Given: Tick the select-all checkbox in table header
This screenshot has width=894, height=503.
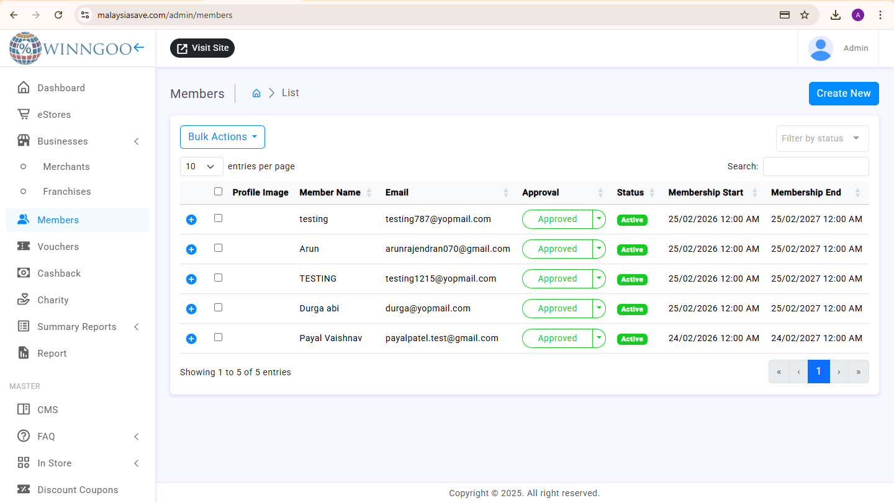Looking at the screenshot, I should tap(218, 192).
